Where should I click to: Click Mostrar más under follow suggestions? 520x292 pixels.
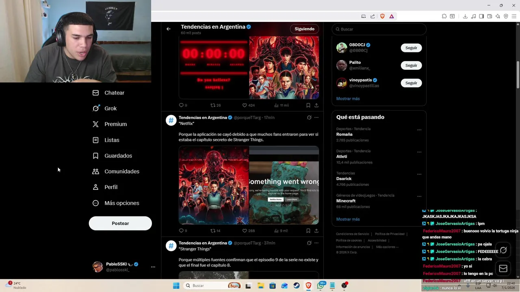click(348, 99)
